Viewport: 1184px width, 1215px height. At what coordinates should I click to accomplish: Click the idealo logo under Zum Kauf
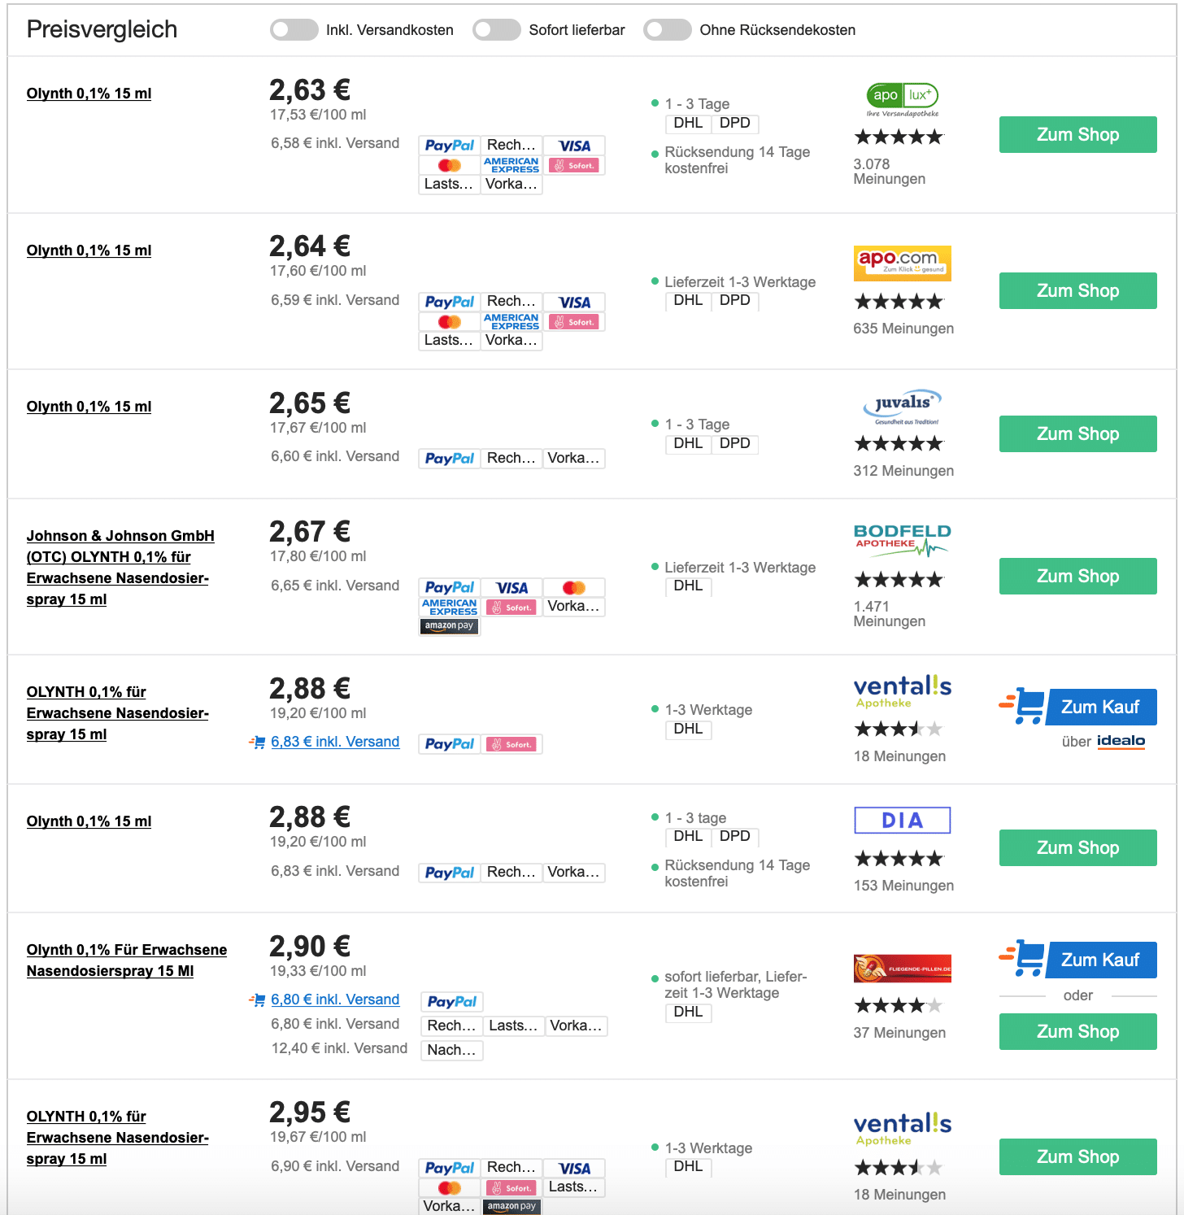pyautogui.click(x=1121, y=741)
